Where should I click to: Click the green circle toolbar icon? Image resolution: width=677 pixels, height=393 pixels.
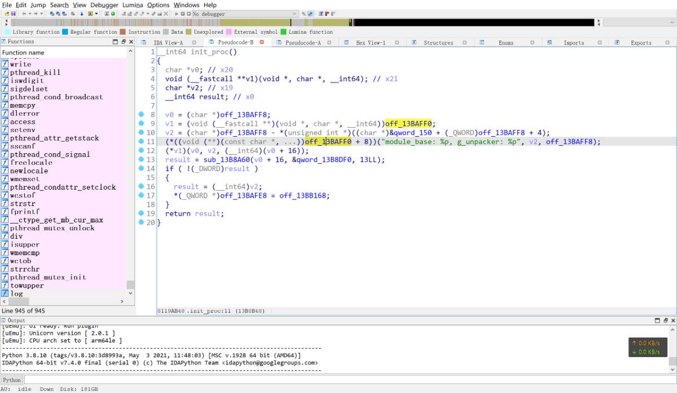coord(113,14)
